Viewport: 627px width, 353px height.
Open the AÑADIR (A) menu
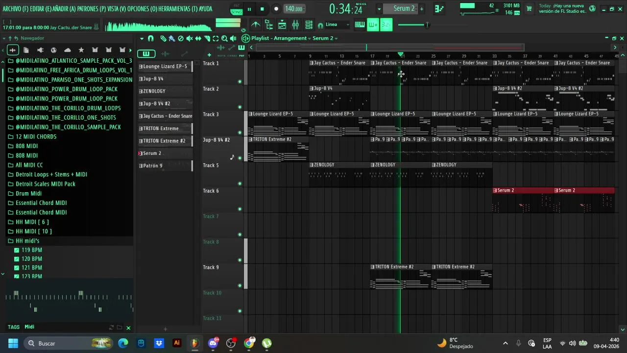(x=64, y=9)
